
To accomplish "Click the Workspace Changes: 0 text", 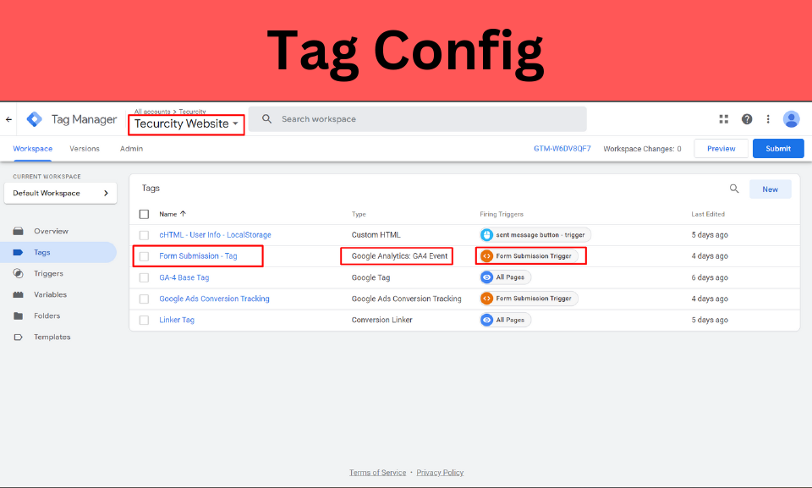I will (x=642, y=149).
